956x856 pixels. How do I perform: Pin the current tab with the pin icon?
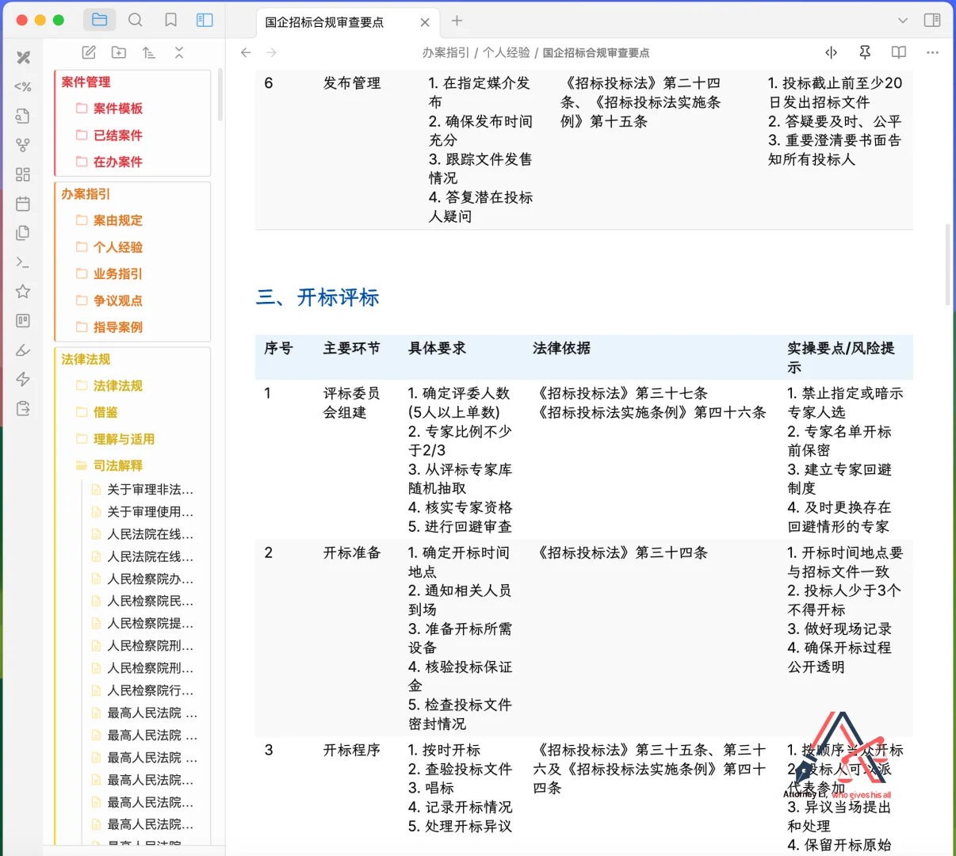[x=864, y=52]
